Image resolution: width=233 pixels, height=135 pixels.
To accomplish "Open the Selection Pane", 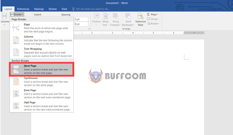I will pos(140,19).
